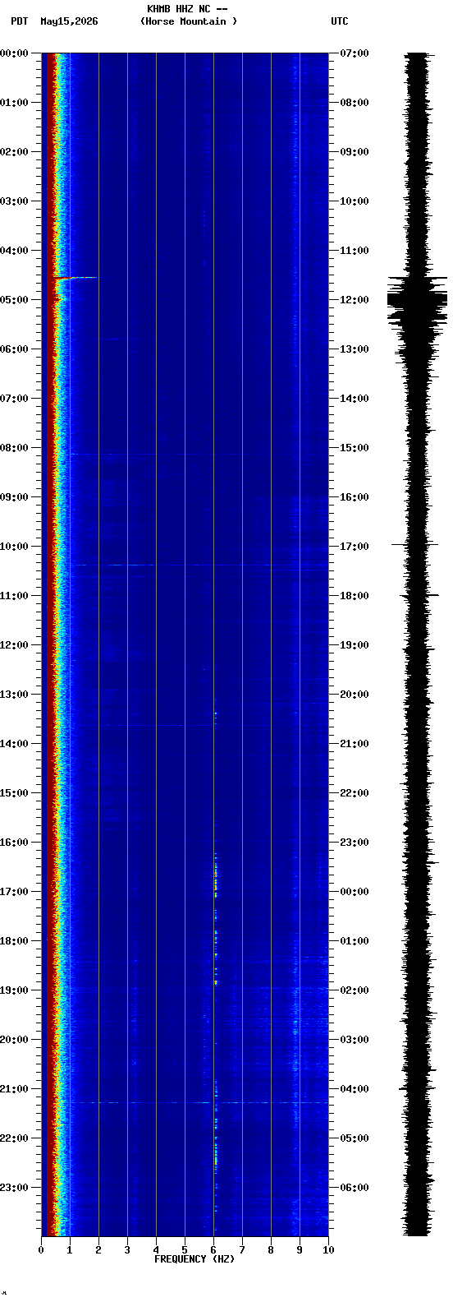The image size is (453, 1302).
Task: Click the 'PDT' timezone label
Action: [19, 21]
